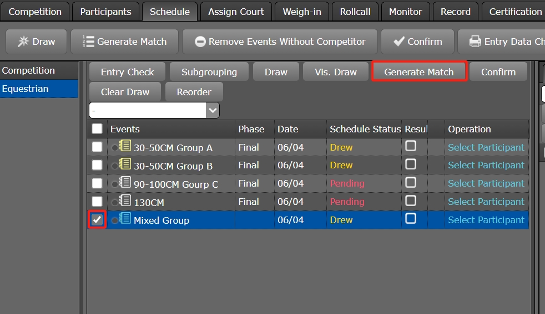545x314 pixels.
Task: Enable the Result checkbox for 130CM row
Action: point(411,200)
